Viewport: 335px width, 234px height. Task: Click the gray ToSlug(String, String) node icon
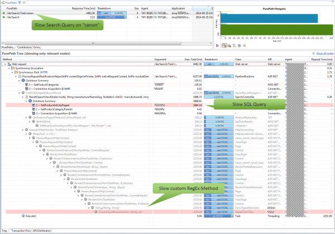92,208
